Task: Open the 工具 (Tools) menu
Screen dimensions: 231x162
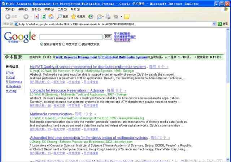Action: (62, 9)
